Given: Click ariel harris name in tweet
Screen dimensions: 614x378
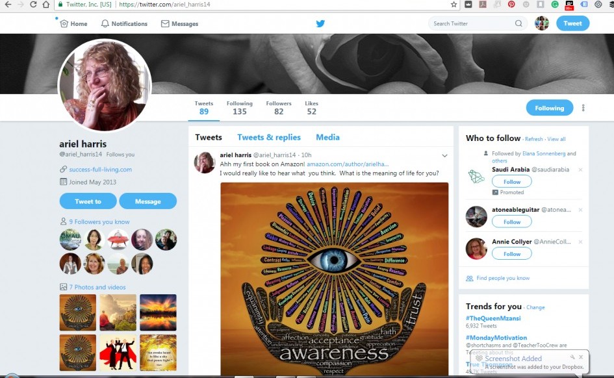Looking at the screenshot, I should pyautogui.click(x=236, y=155).
